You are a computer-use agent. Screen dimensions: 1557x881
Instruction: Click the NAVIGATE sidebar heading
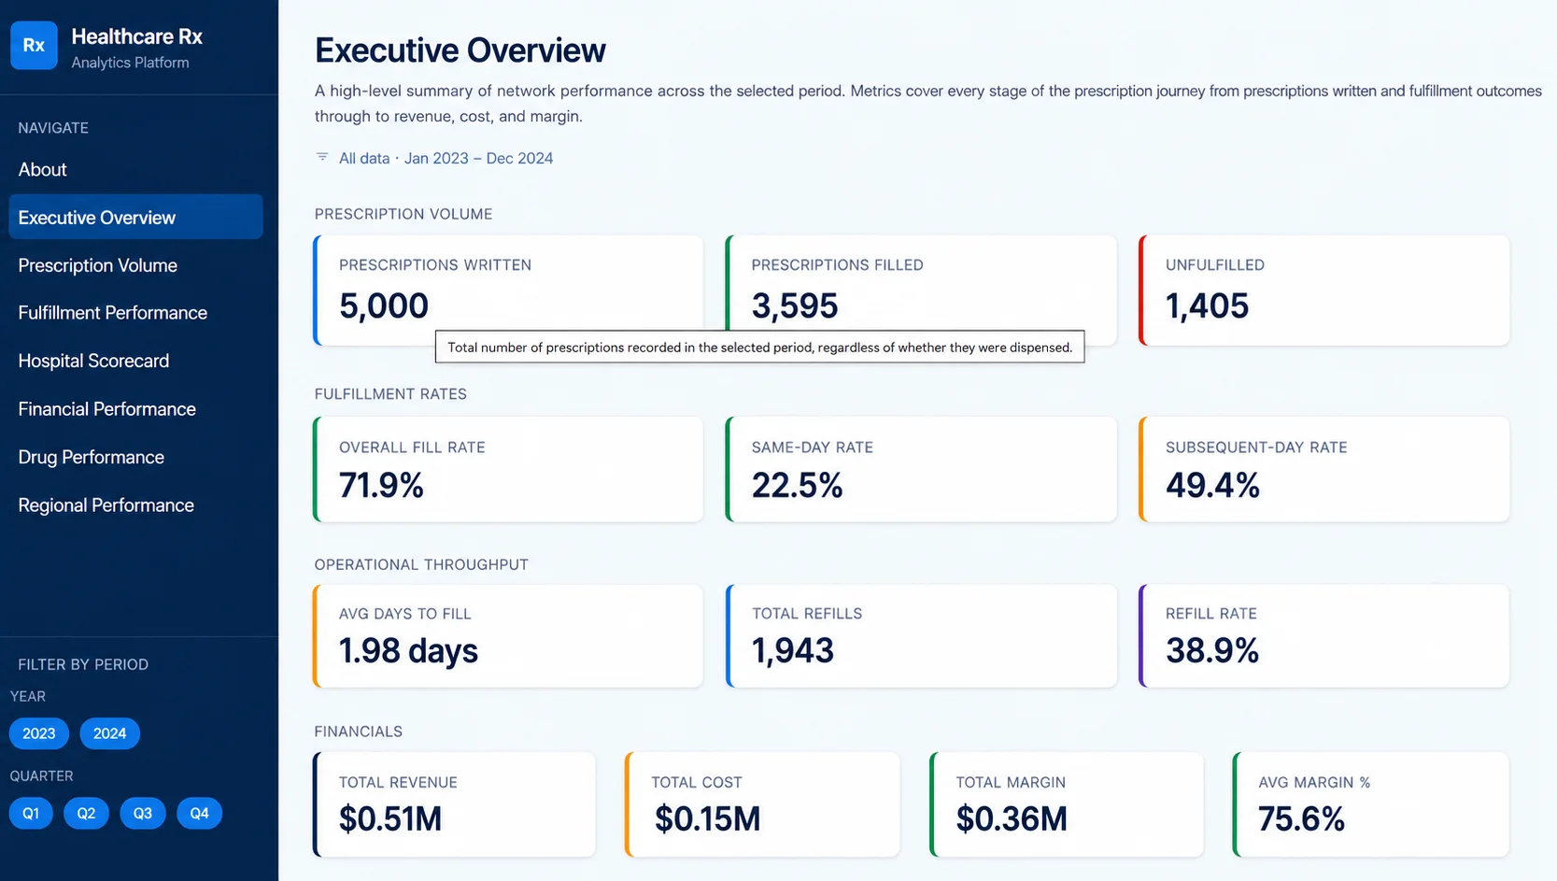click(x=53, y=128)
